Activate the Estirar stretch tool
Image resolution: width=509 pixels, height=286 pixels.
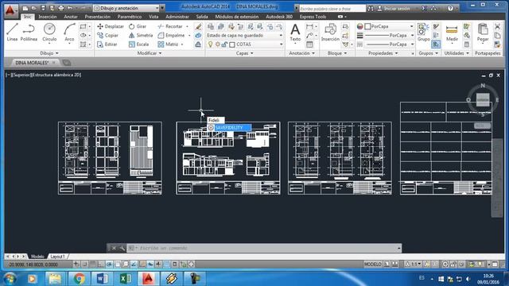(107, 44)
